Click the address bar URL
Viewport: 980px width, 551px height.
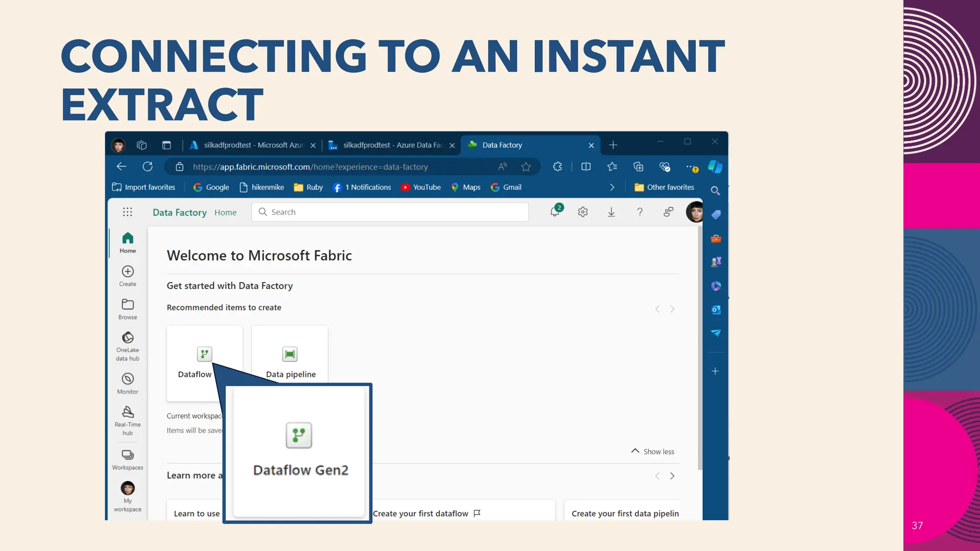click(310, 167)
